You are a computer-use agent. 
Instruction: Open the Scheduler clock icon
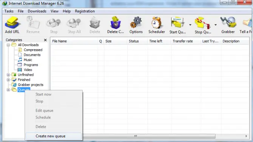click(156, 23)
